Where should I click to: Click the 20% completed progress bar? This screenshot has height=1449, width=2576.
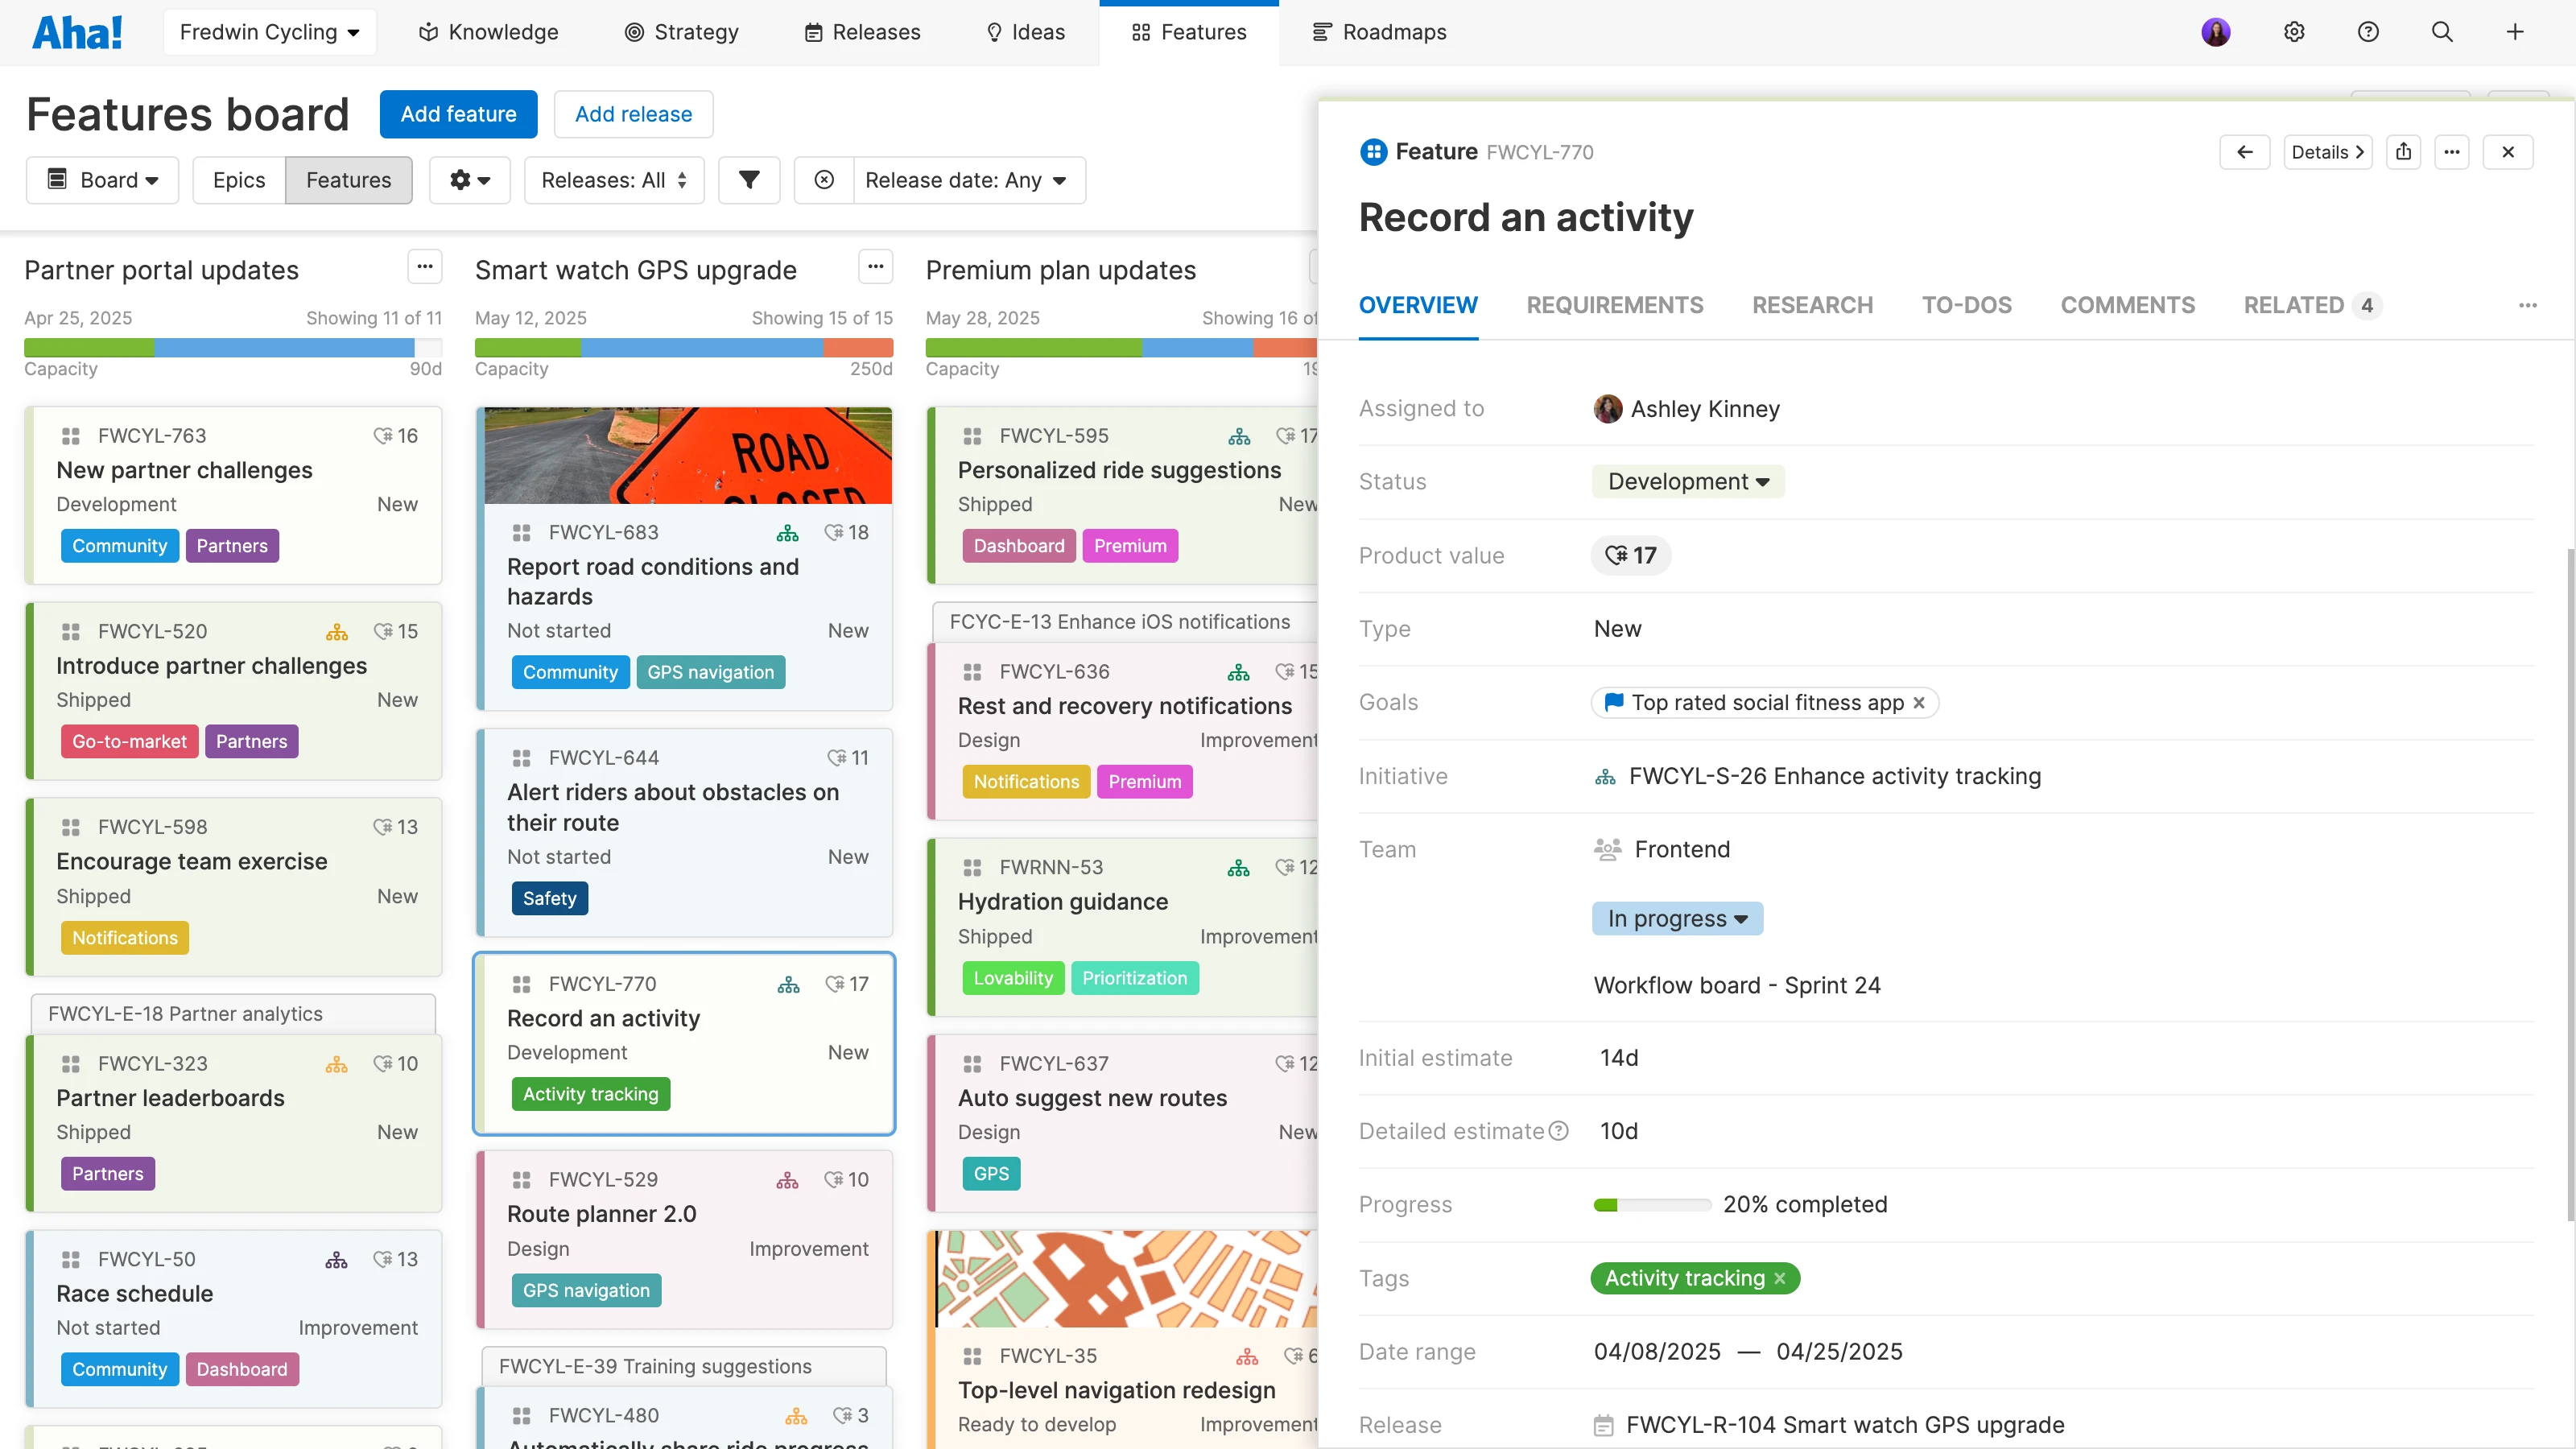1651,1205
